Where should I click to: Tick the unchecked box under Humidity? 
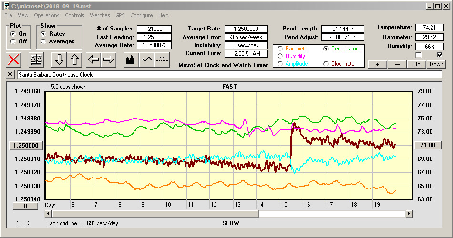(418, 55)
